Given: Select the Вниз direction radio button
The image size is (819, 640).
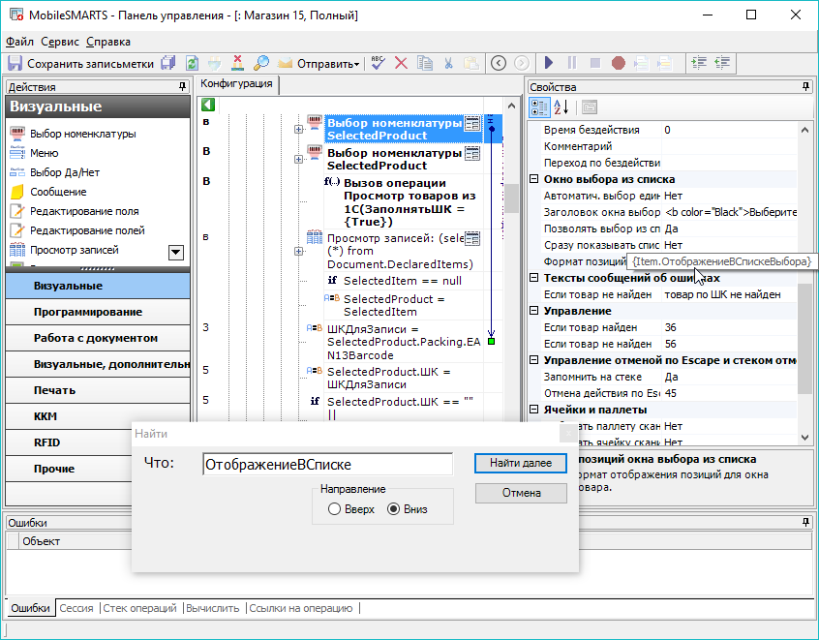Looking at the screenshot, I should pyautogui.click(x=393, y=509).
